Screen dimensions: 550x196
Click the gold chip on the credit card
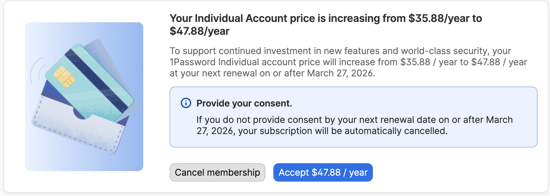click(64, 77)
